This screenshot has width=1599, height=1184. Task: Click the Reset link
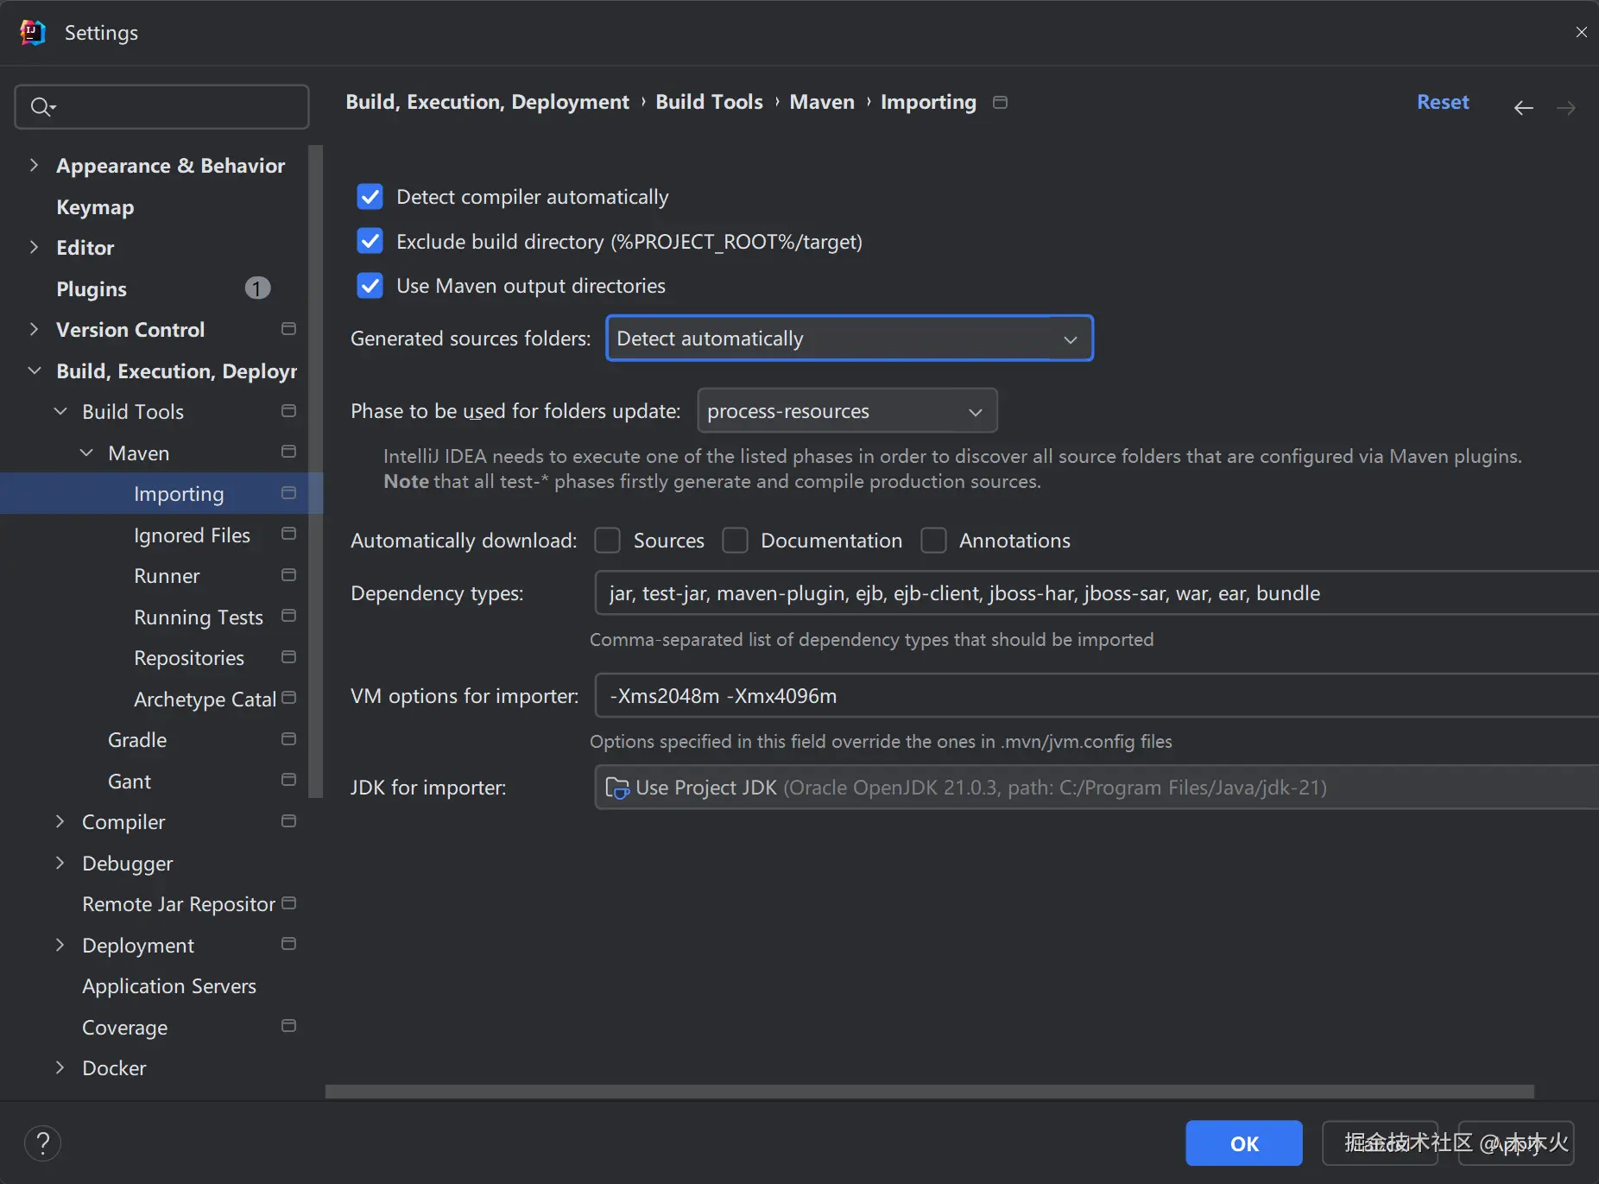(1443, 102)
